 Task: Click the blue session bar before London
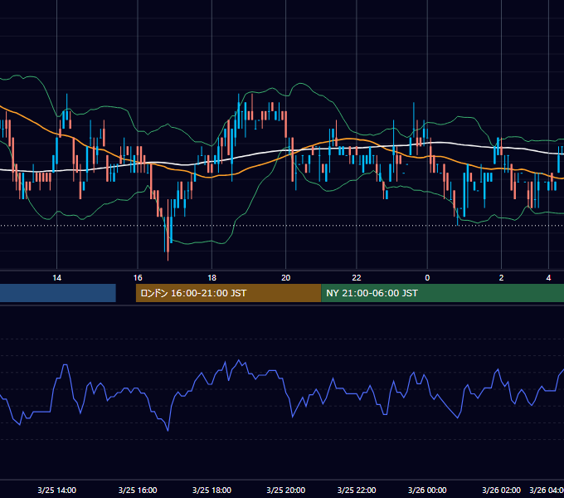point(58,293)
